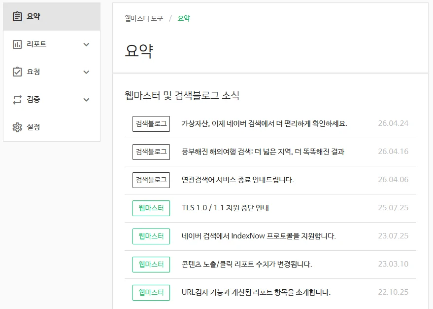
Task: Select the 요약 menu label
Action: click(x=33, y=16)
